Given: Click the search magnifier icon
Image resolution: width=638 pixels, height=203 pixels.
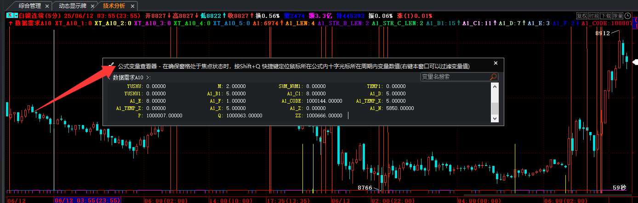Looking at the screenshot, I should tap(494, 77).
